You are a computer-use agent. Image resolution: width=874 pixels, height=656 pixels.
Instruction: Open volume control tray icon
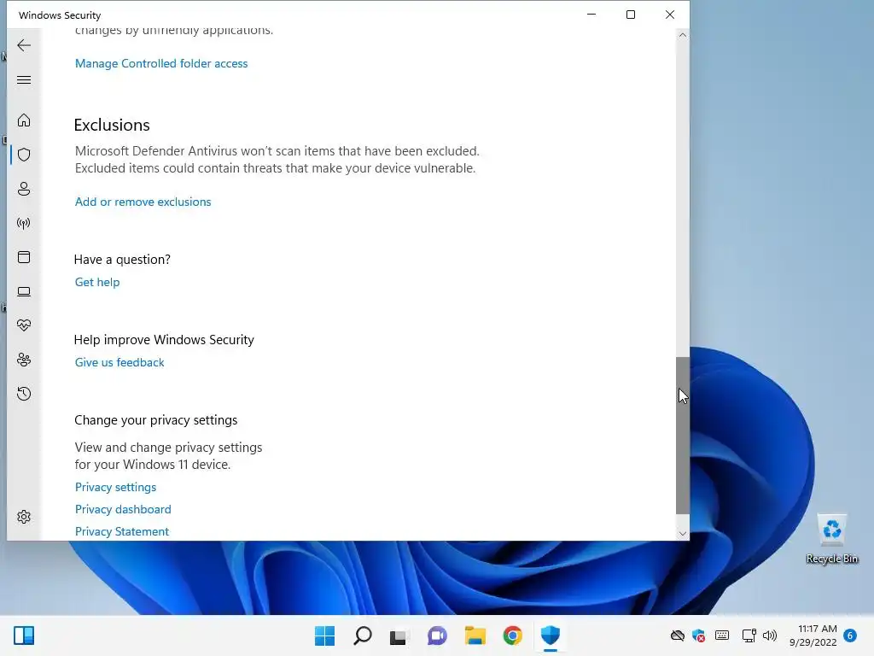770,635
